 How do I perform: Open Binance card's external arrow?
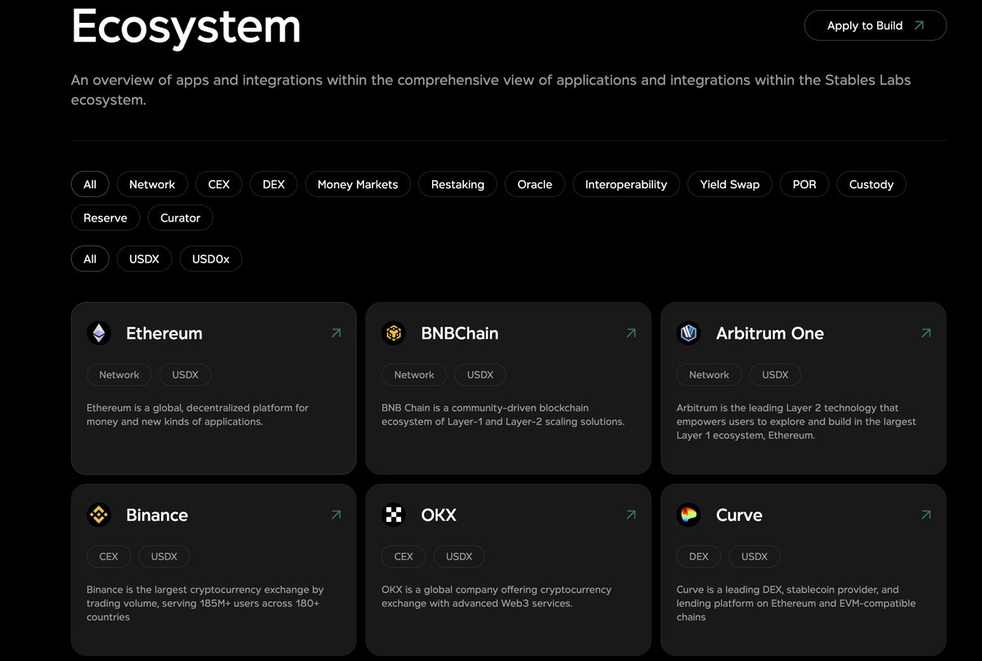coord(336,515)
